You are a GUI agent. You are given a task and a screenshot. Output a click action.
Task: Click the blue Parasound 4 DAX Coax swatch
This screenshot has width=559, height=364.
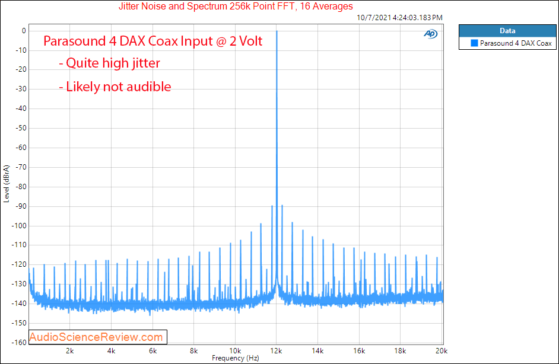pyautogui.click(x=474, y=43)
